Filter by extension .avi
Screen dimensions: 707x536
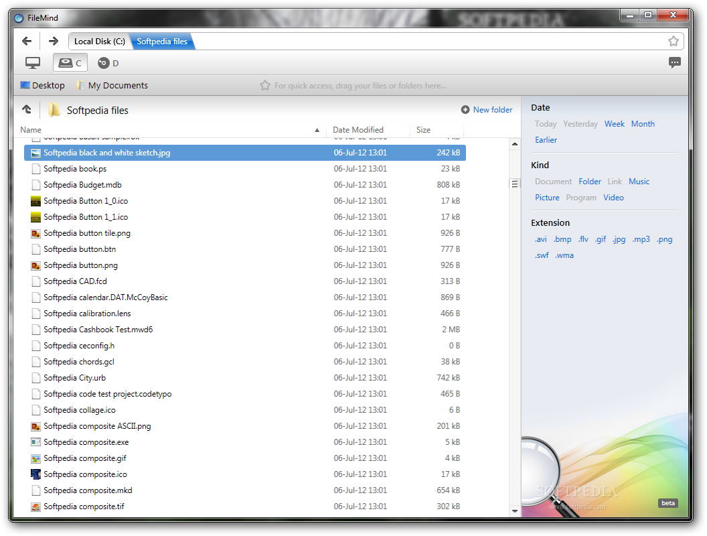540,239
